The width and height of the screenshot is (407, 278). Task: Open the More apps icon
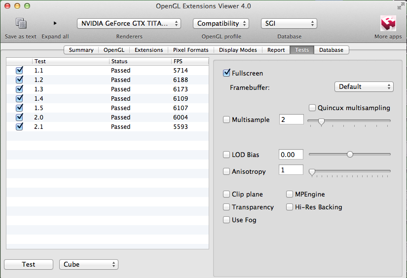click(x=388, y=23)
